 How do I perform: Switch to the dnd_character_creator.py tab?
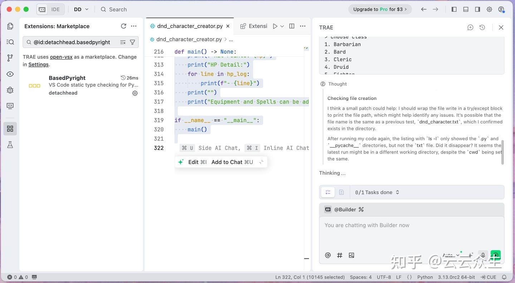coord(190,26)
